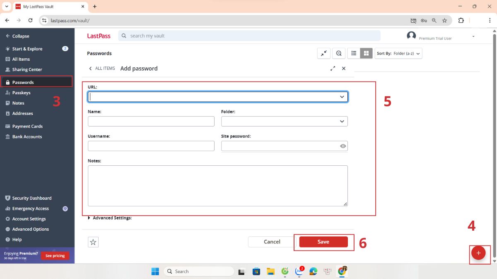Viewport: 497px width, 279px height.
Task: Click the taskbar Search box
Action: coord(199,271)
